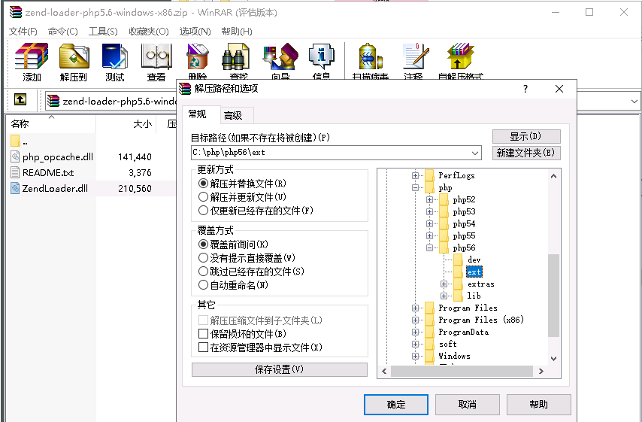Click the 添加 (Add) toolbar icon
The image size is (642, 422).
[32, 59]
